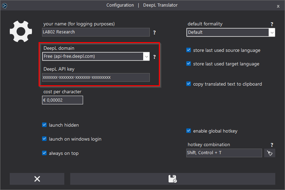Image resolution: width=285 pixels, height=190 pixels.
Task: Click the 'default formality' label
Action: 205,24
